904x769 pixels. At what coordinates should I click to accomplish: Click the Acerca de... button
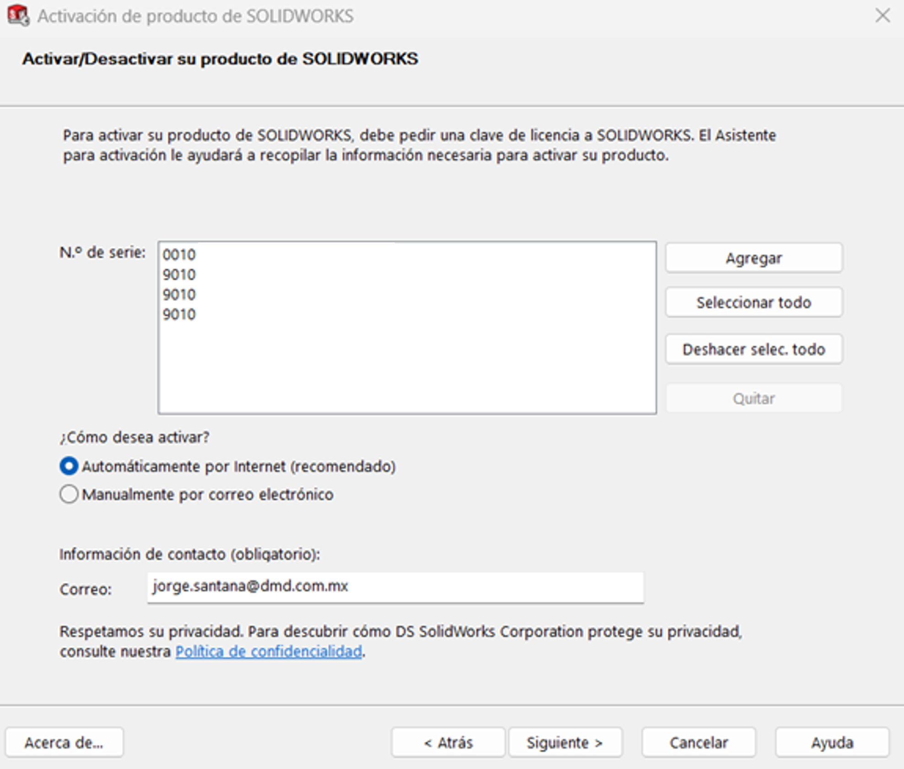click(65, 742)
